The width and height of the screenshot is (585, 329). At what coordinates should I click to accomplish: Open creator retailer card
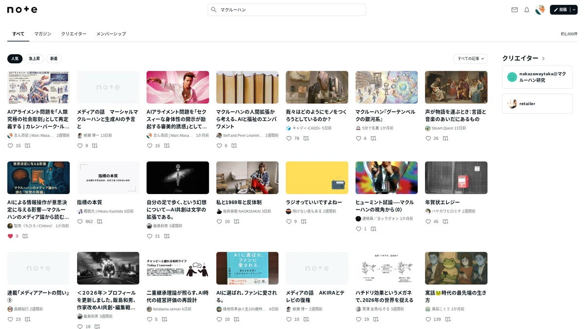537,103
